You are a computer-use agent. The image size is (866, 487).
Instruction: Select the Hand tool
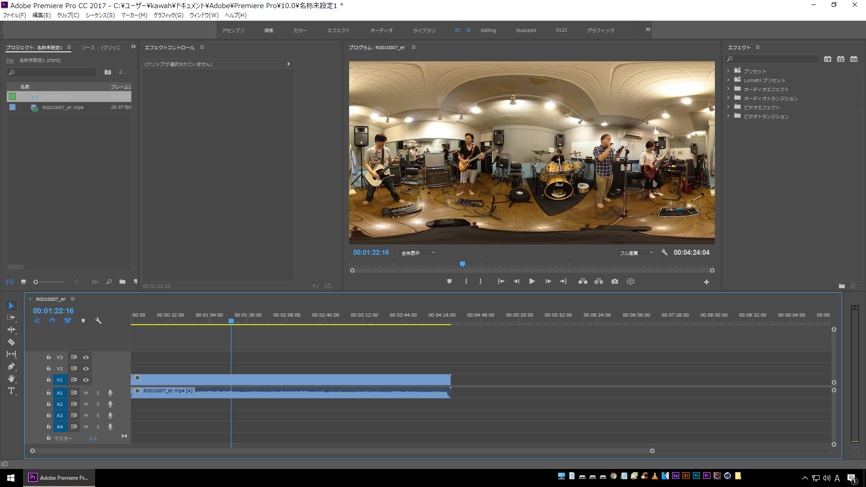pos(11,379)
